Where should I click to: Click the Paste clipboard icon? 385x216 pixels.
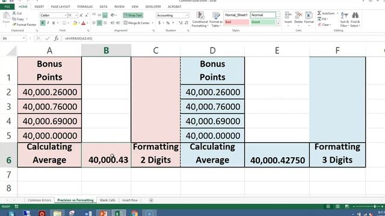(6, 16)
